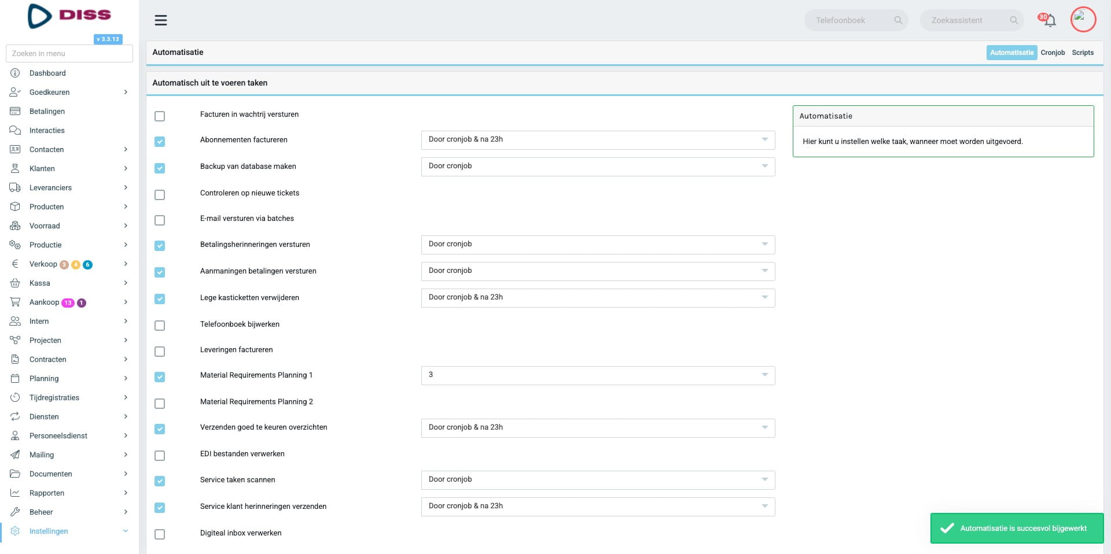
Task: Click the Productie gears icon
Action: click(x=15, y=245)
